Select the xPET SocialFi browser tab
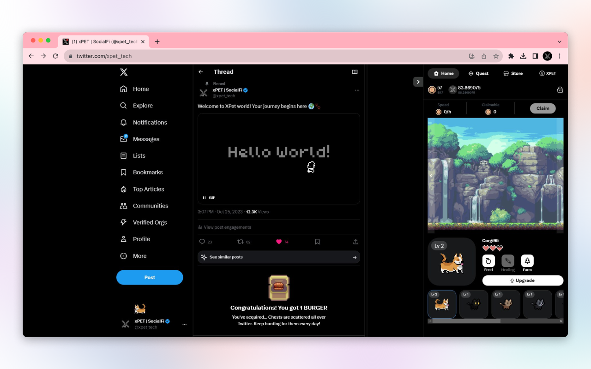Screen dimensions: 591x369 (103, 42)
